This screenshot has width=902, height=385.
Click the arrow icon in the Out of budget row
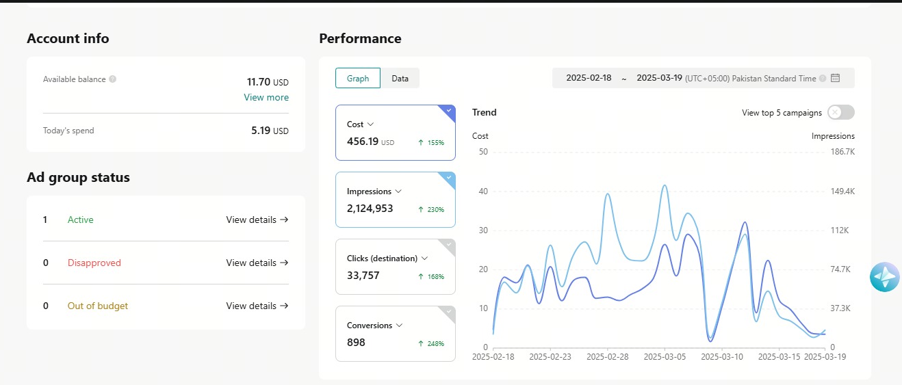(x=284, y=306)
